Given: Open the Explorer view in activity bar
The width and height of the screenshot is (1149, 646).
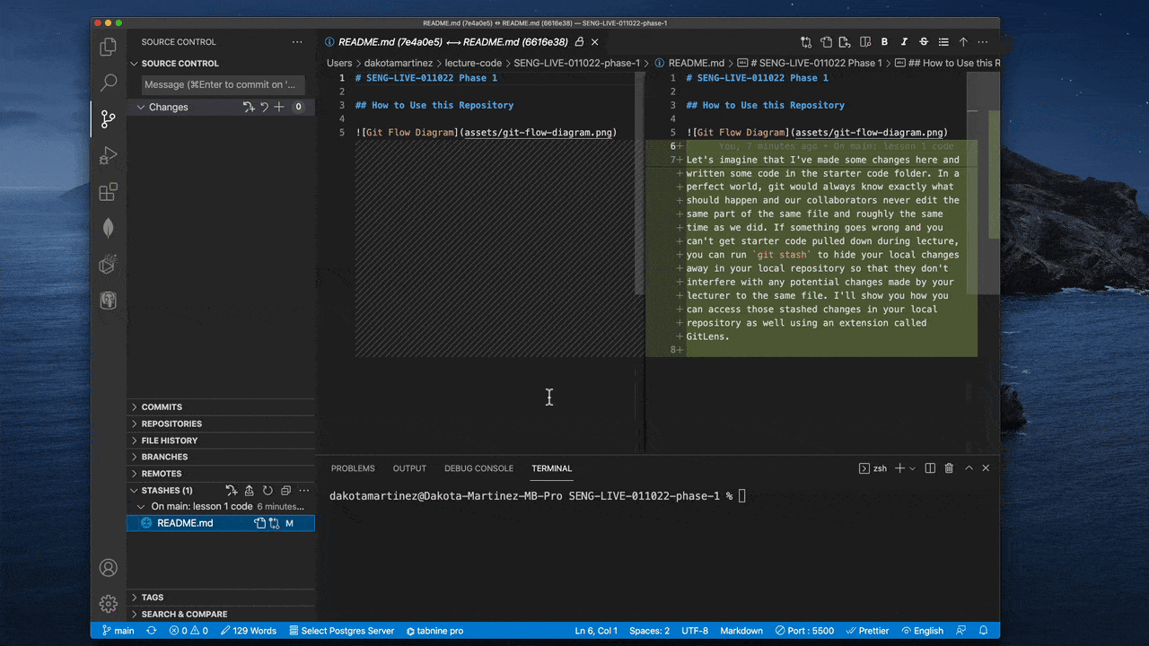Looking at the screenshot, I should (109, 48).
